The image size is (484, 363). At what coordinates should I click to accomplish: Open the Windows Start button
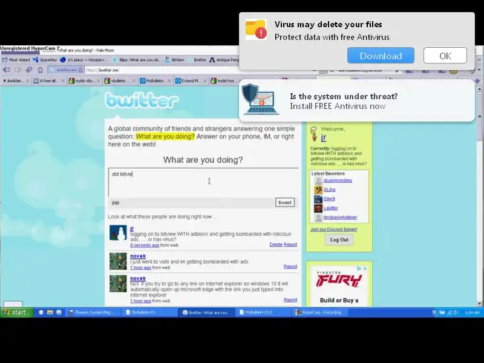[16, 312]
